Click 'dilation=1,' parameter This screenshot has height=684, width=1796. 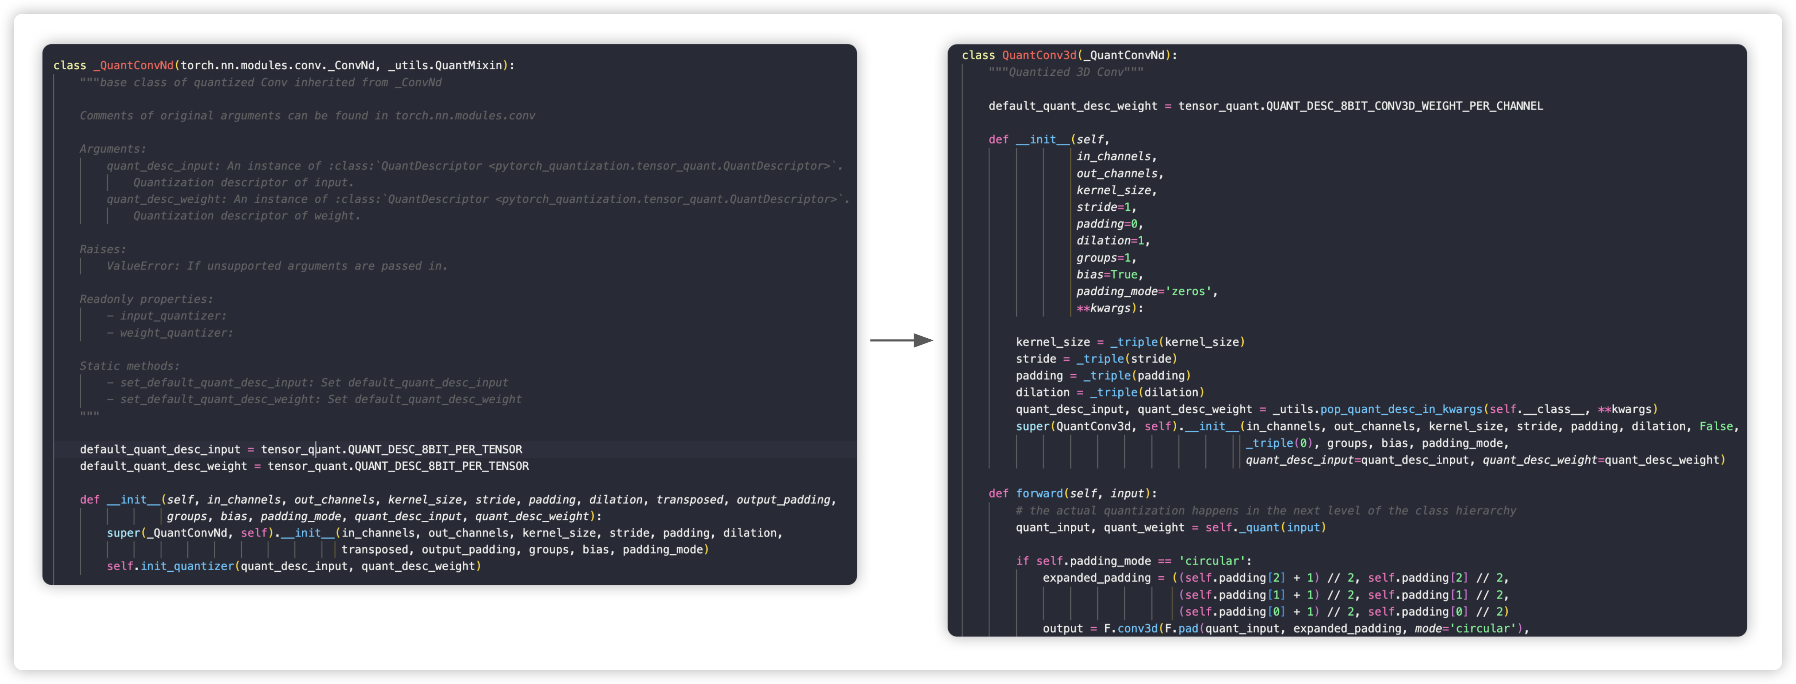[1113, 241]
